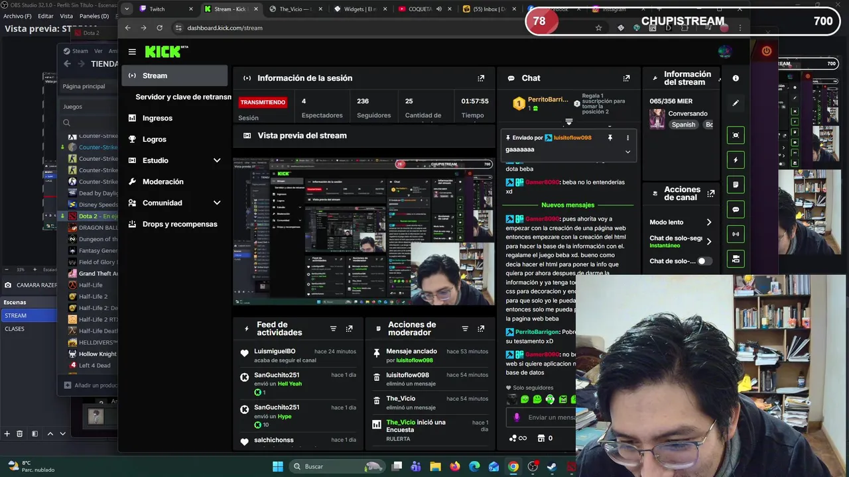Screen dimensions: 849x477
Task: Filter the Acciones de moderador list
Action: point(465,329)
